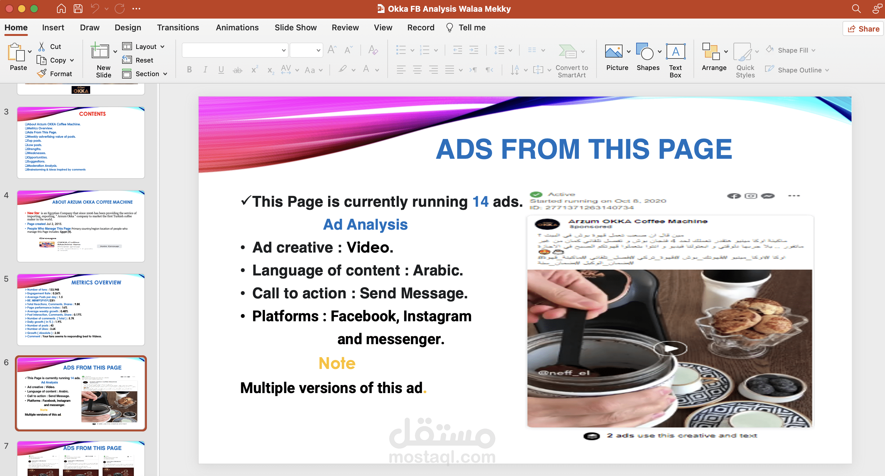Click the Paste clipboard icon
Image resolution: width=885 pixels, height=476 pixels.
pyautogui.click(x=16, y=53)
